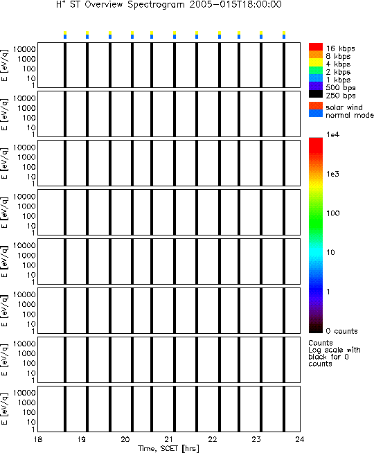The height and width of the screenshot is (453, 374).
Task: Select the '22' time axis tick label
Action: [x=213, y=439]
